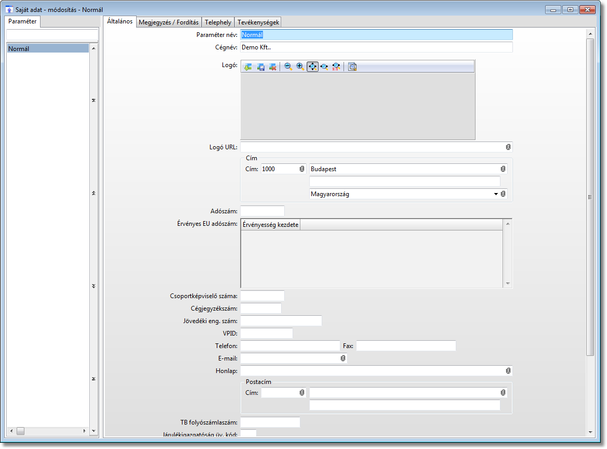Click the logo print preview icon
Image resolution: width=607 pixels, height=449 pixels.
tap(352, 67)
